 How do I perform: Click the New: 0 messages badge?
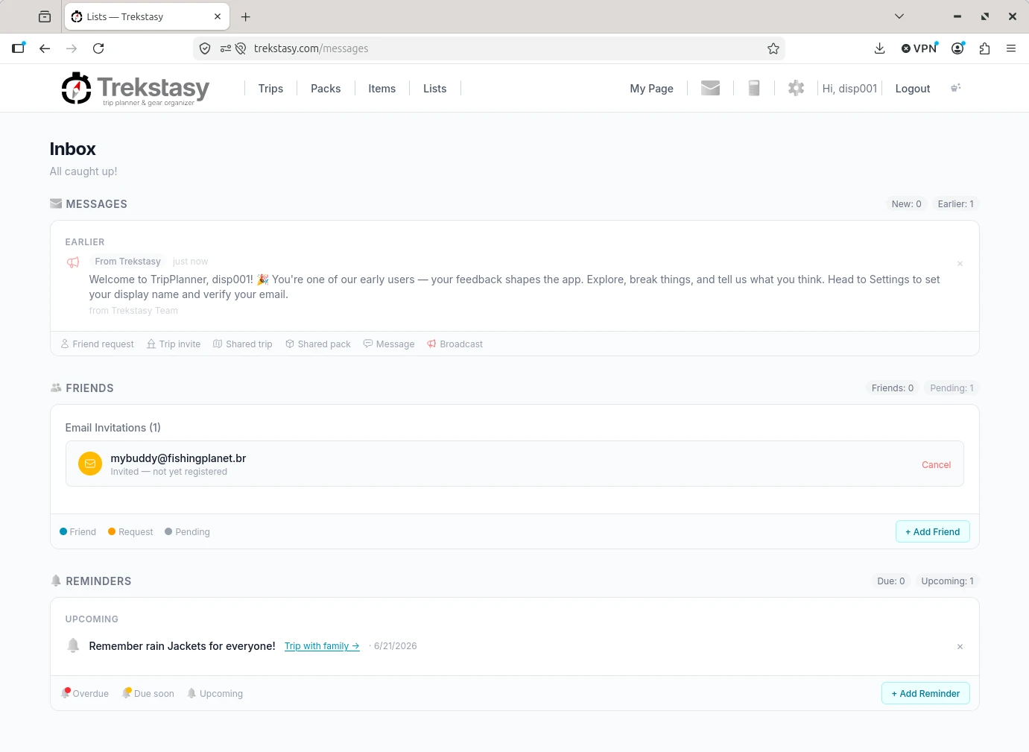click(906, 204)
